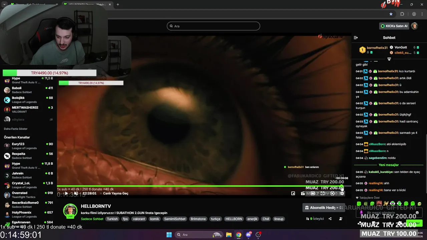Screen dimensions: 427x240
Task: Open Crystal_LoL recommended channel
Action: 28,185
